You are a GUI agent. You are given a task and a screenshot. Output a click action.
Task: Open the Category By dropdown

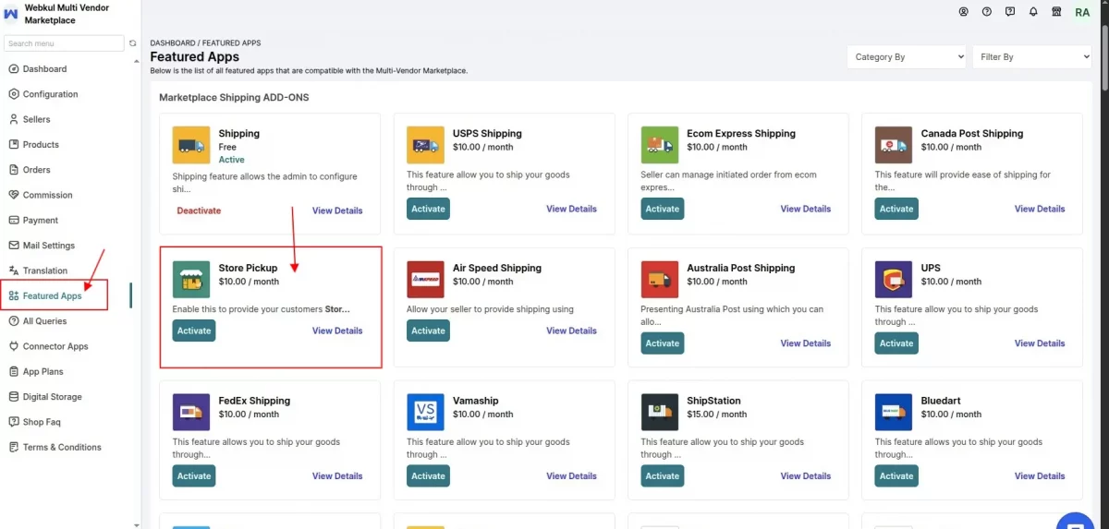click(x=907, y=57)
